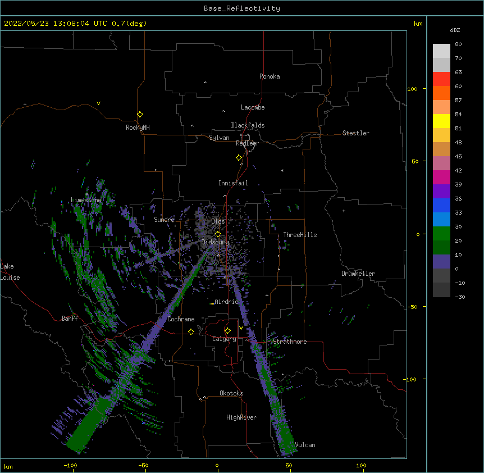This screenshot has width=484, height=473.
Task: Click the Cochrane town label
Action: pyautogui.click(x=181, y=319)
